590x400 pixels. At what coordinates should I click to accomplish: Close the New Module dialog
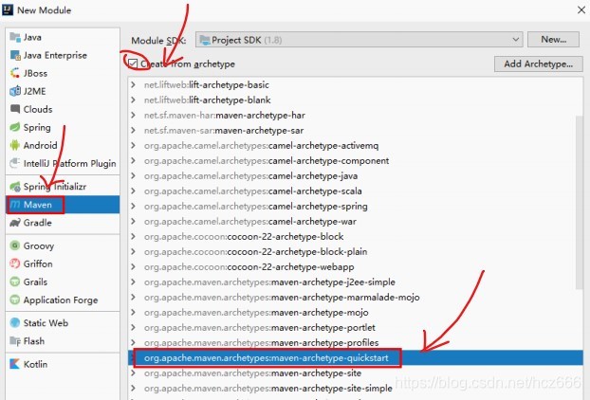(581, 10)
